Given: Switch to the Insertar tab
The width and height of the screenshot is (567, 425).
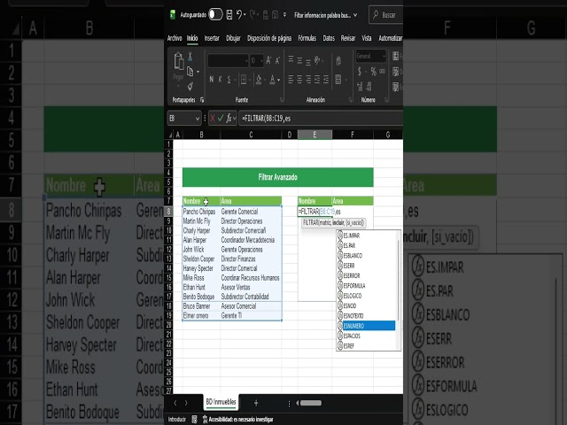Looking at the screenshot, I should pos(212,38).
